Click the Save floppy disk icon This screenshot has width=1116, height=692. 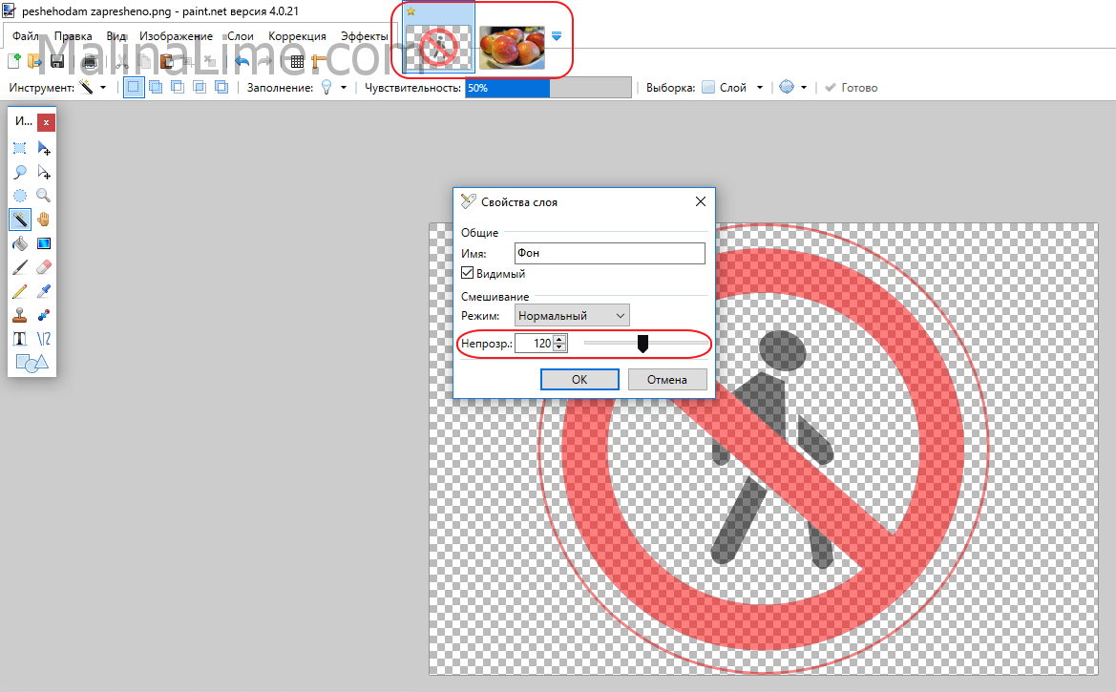57,62
